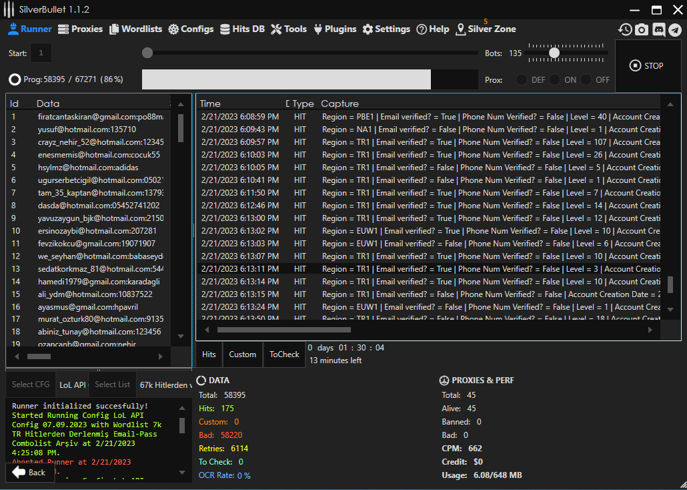Image resolution: width=687 pixels, height=490 pixels.
Task: Open the Telegram icon link
Action: [x=675, y=29]
